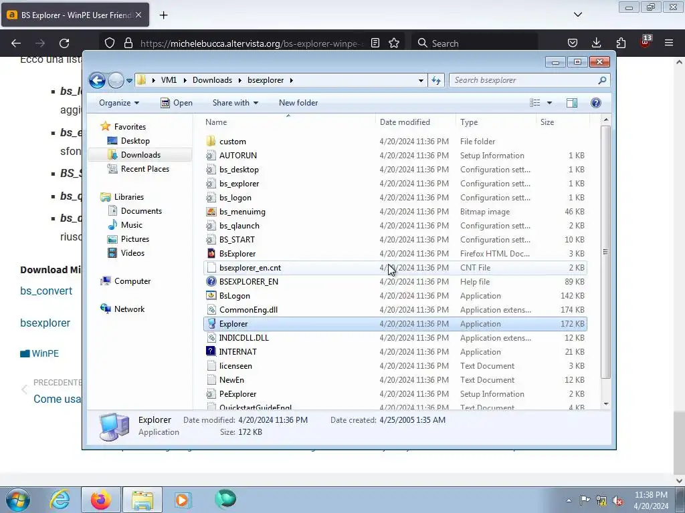
Task: Reload the page in Firefox
Action: (x=64, y=43)
